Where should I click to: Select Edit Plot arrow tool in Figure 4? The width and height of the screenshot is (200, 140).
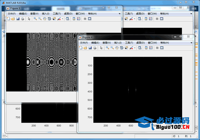coord(101,48)
